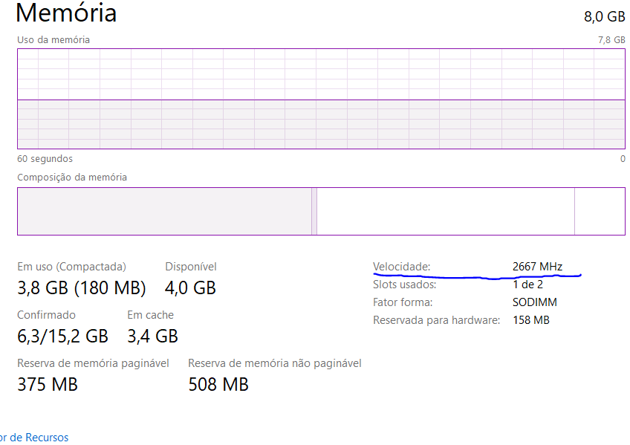The image size is (630, 445).
Task: Click the Memória heading
Action: [66, 13]
